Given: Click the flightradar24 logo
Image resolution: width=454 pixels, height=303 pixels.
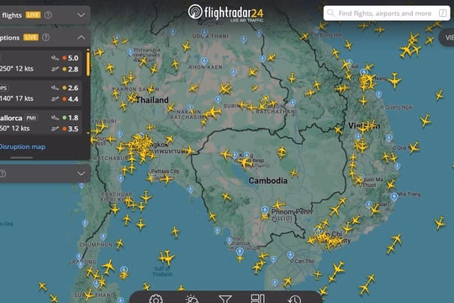Looking at the screenshot, I should (x=225, y=13).
